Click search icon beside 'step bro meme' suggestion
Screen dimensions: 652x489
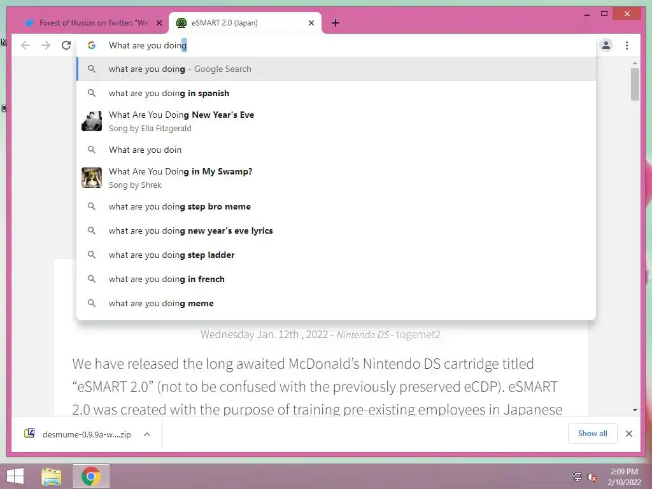click(x=92, y=207)
